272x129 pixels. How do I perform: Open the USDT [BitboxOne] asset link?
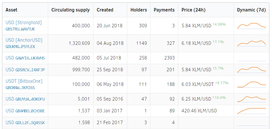pos(24,81)
